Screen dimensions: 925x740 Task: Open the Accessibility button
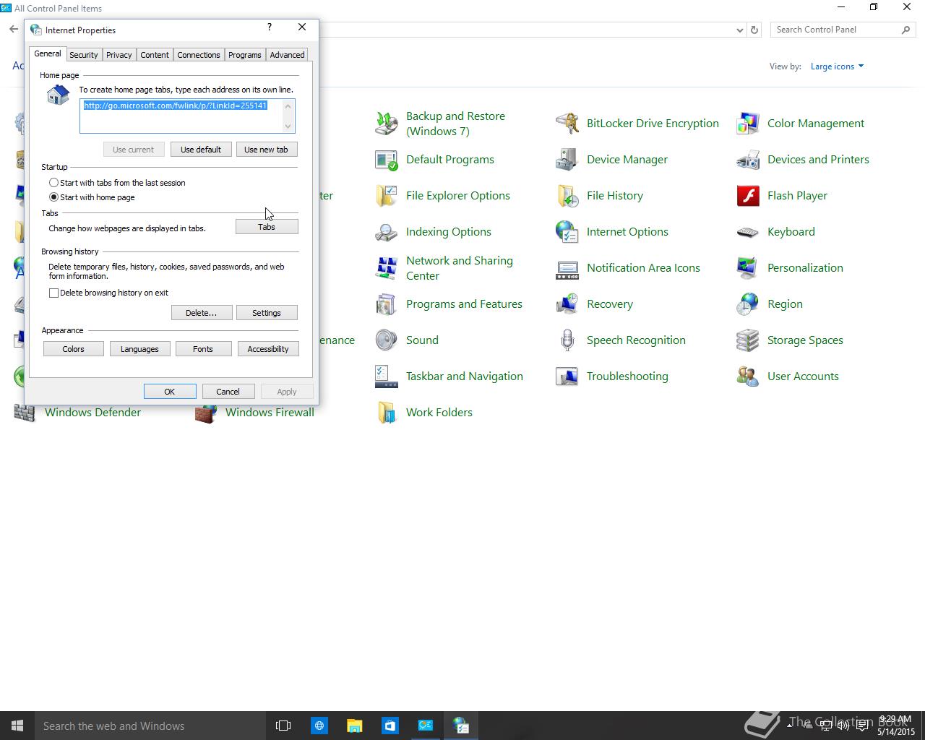pos(268,349)
